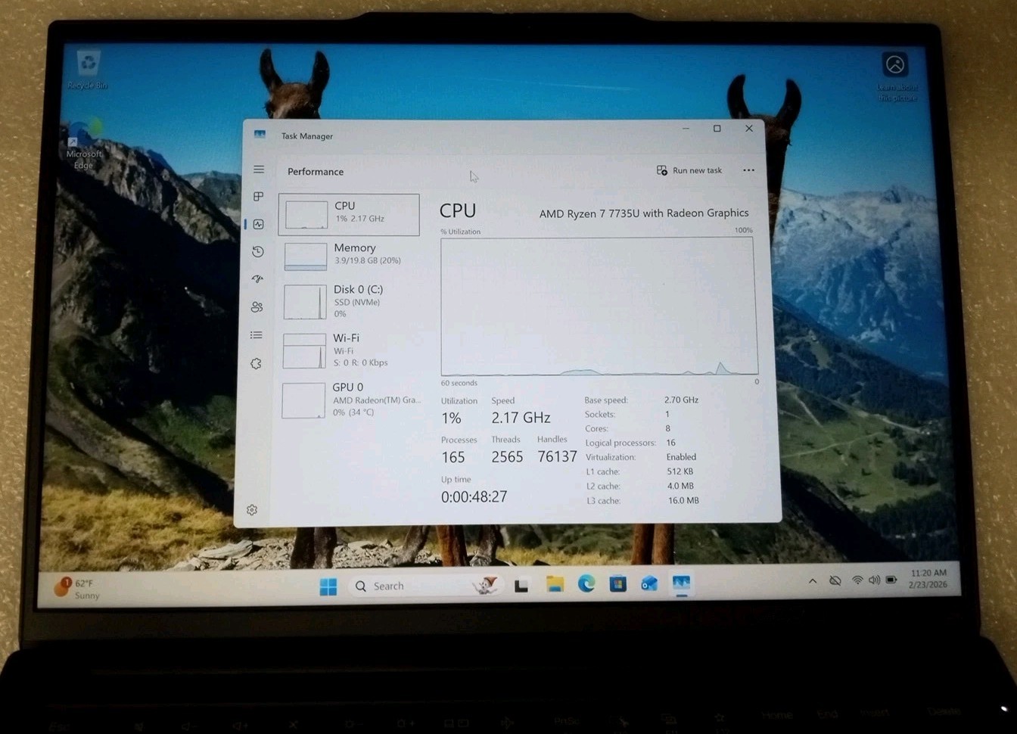Image resolution: width=1017 pixels, height=734 pixels.
Task: Click the Wi-Fi mini graph thumbnail
Action: coord(304,351)
